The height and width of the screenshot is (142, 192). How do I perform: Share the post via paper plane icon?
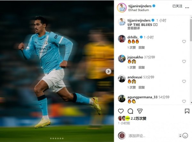(140, 111)
